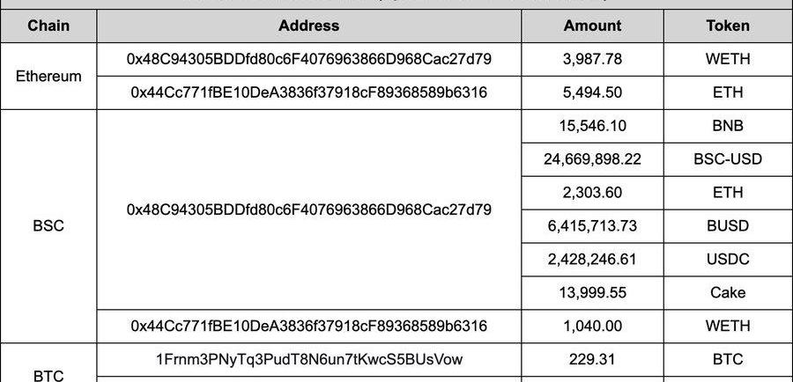The width and height of the screenshot is (793, 382).
Task: Select the 6,415,713.73 amount cell
Action: pyautogui.click(x=592, y=226)
